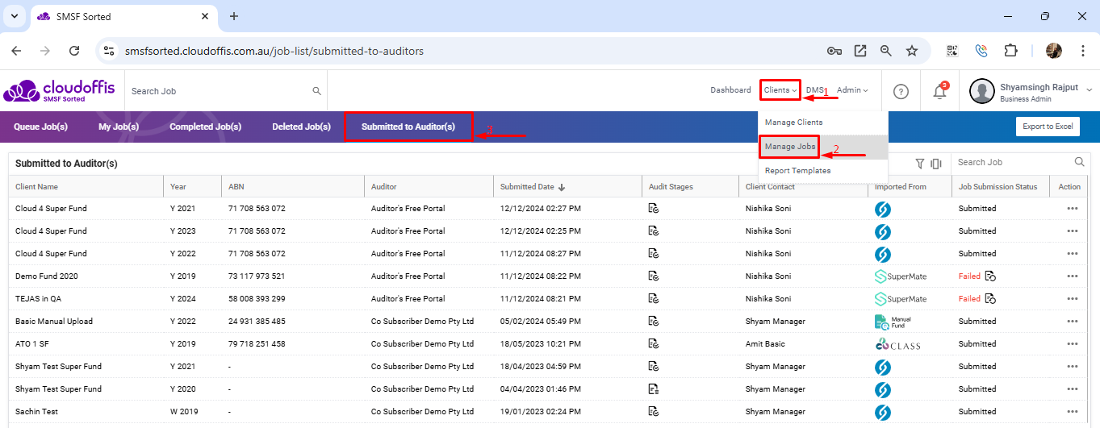Click ABN 24 931 385 485
This screenshot has width=1100, height=428.
[x=257, y=321]
